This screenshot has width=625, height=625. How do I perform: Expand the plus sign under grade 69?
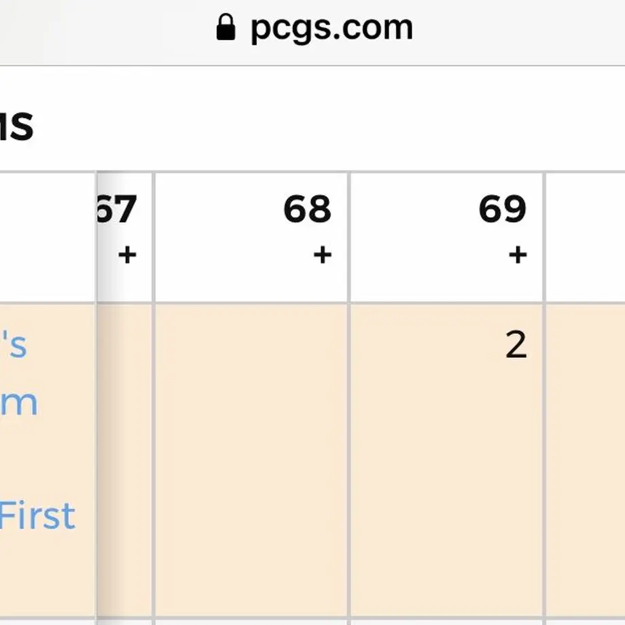(518, 255)
